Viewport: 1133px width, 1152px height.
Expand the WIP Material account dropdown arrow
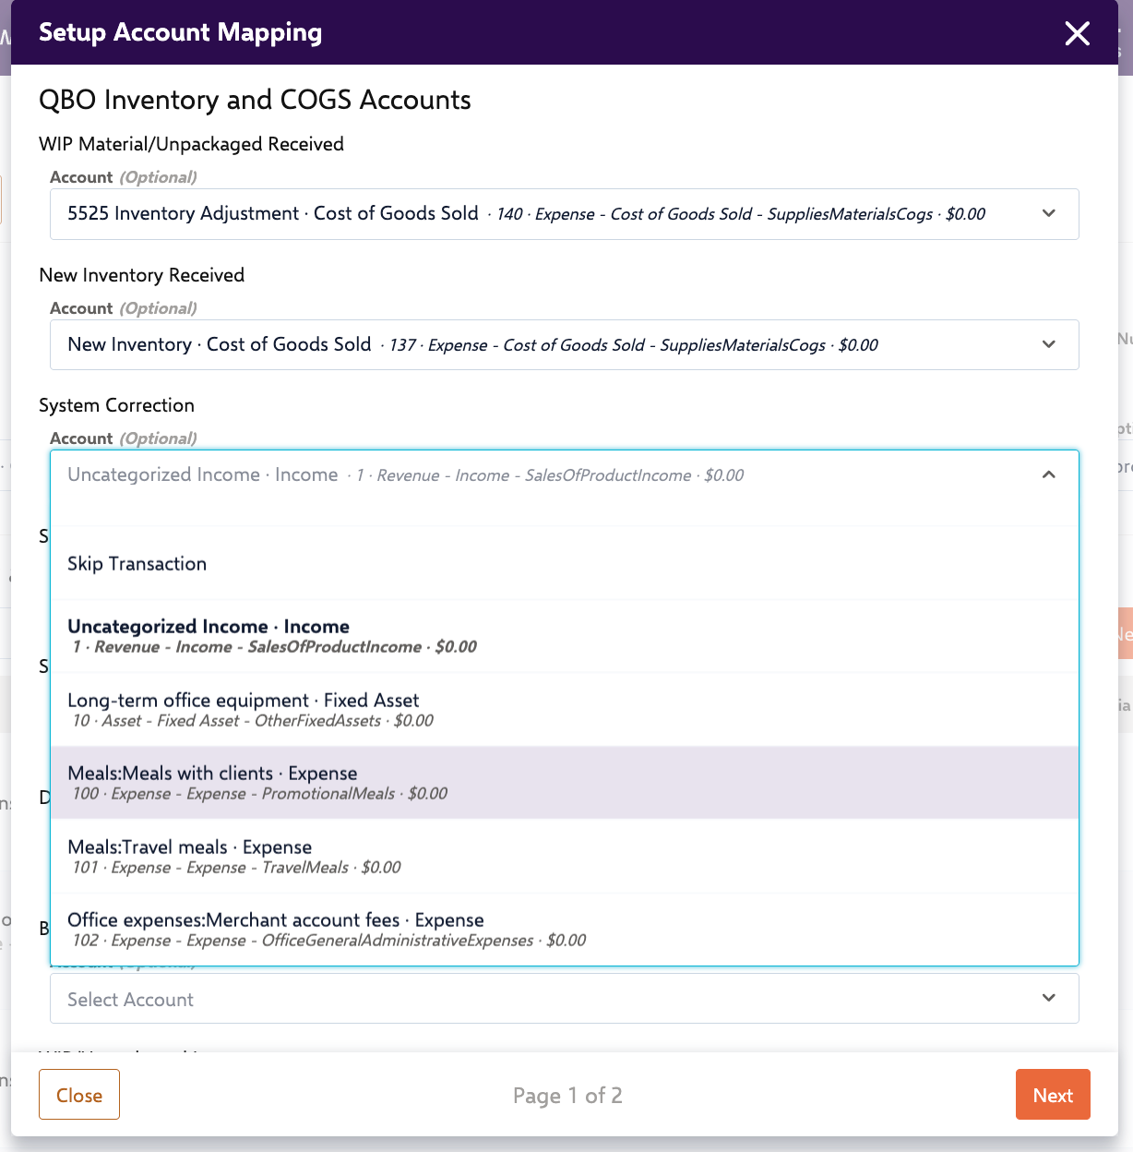click(1048, 213)
